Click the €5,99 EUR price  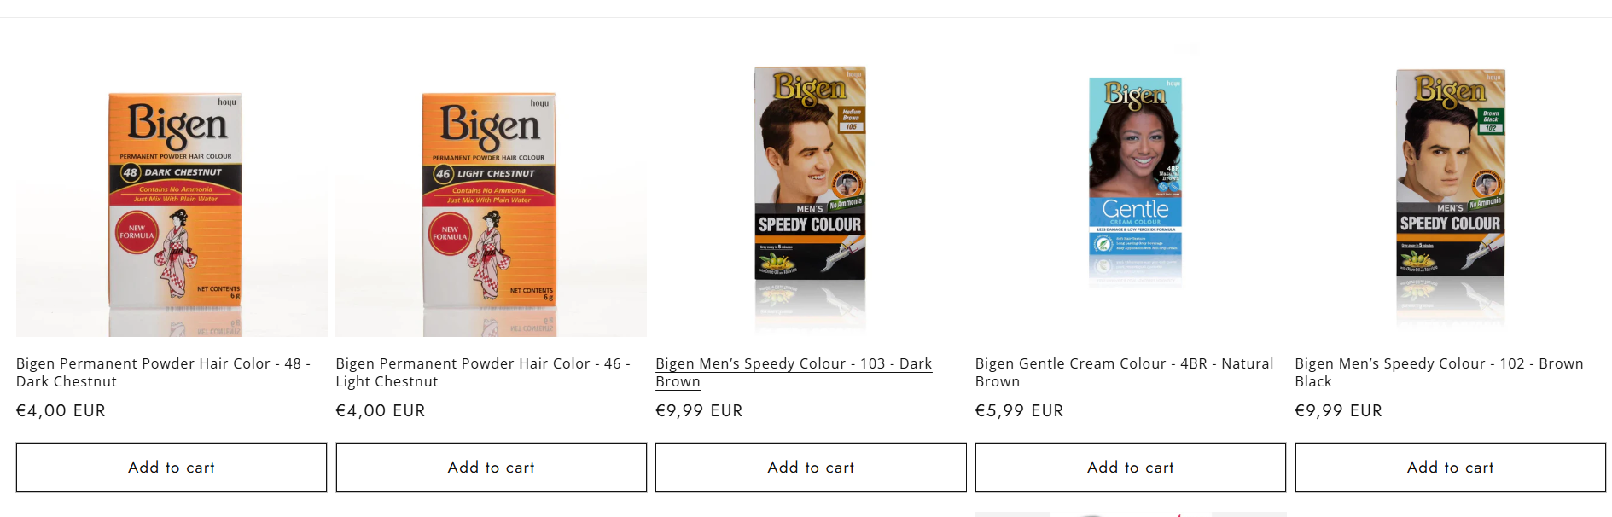coord(1019,411)
